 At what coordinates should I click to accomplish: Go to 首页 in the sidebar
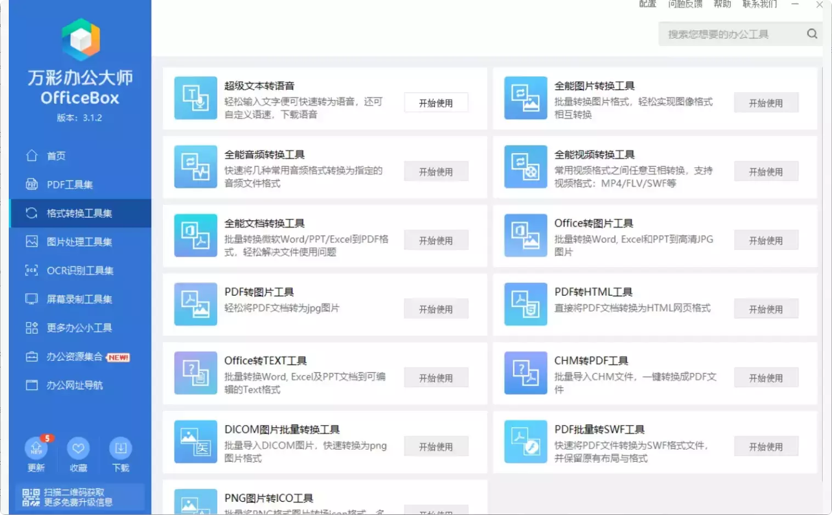(55, 156)
